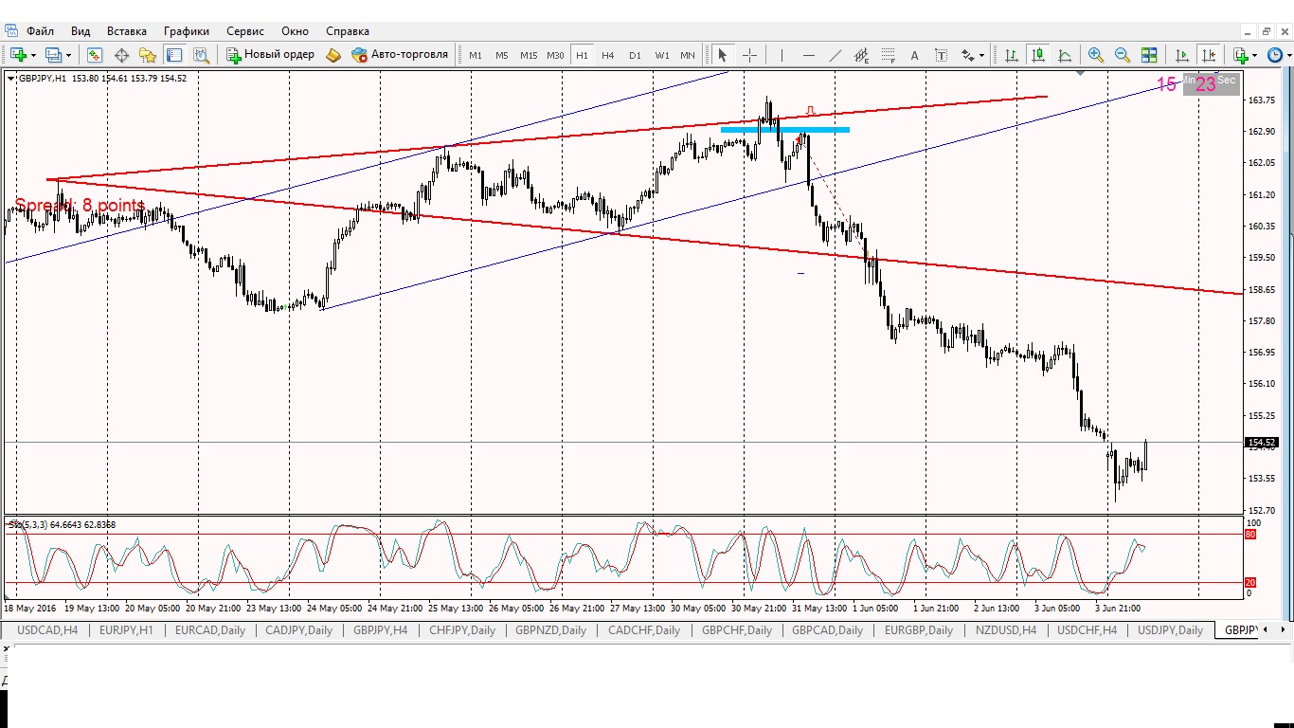Select the text tool marked A
The image size is (1294, 728).
point(914,55)
